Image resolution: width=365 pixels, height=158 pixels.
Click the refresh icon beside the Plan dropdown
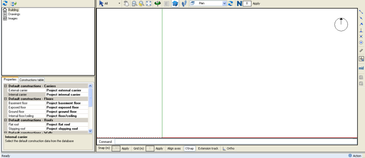tap(230, 4)
